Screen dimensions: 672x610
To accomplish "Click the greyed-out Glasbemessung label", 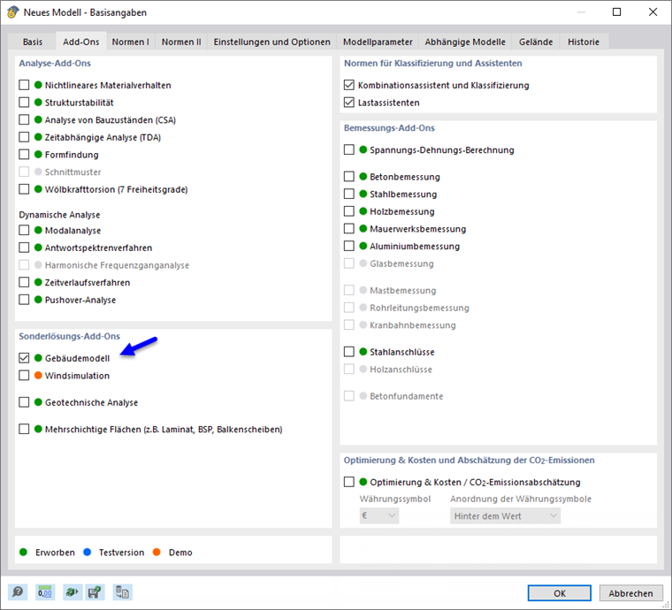I will [x=401, y=263].
